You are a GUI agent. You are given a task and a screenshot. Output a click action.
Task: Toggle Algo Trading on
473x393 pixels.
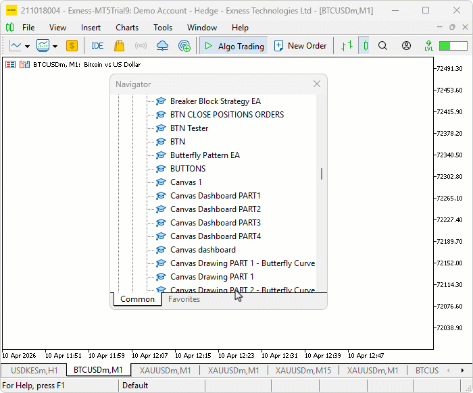point(234,46)
